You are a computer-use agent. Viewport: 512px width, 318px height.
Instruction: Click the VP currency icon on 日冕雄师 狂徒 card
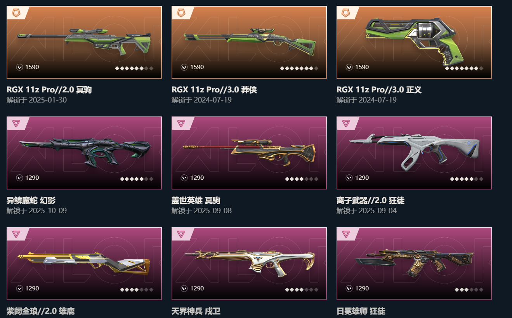coord(349,288)
